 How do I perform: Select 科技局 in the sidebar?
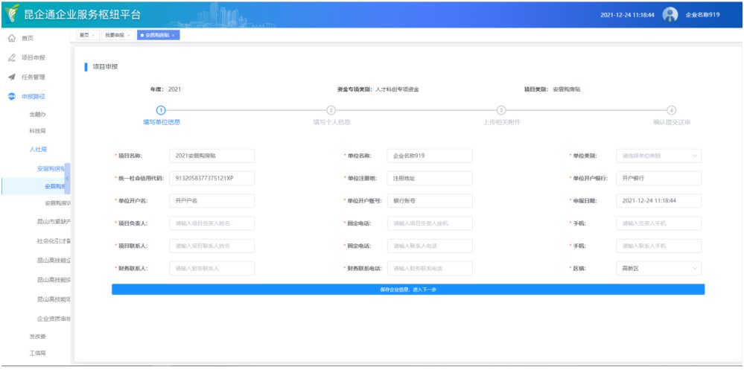(x=38, y=131)
